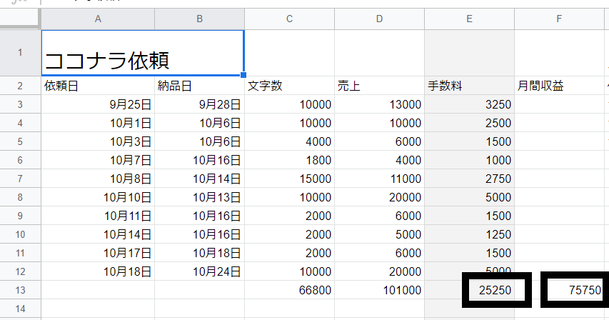Select the 4000 character count cell
Viewport: 609px width, 320px height.
point(289,141)
